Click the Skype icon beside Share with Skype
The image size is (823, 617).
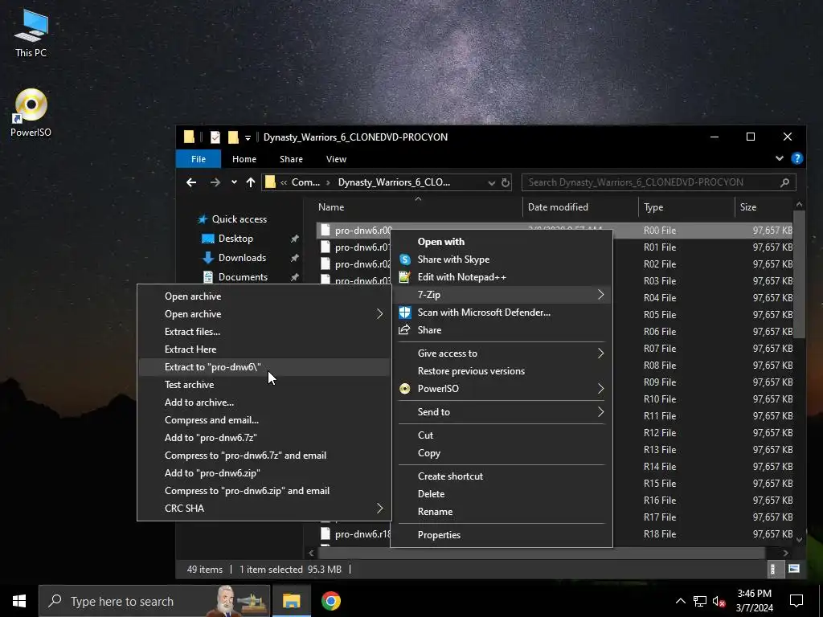pyautogui.click(x=405, y=259)
